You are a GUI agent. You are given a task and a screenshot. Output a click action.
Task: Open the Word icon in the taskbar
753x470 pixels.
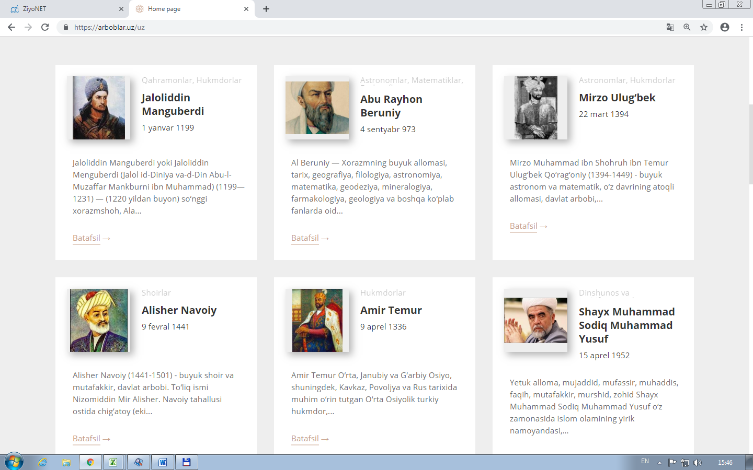pyautogui.click(x=163, y=462)
